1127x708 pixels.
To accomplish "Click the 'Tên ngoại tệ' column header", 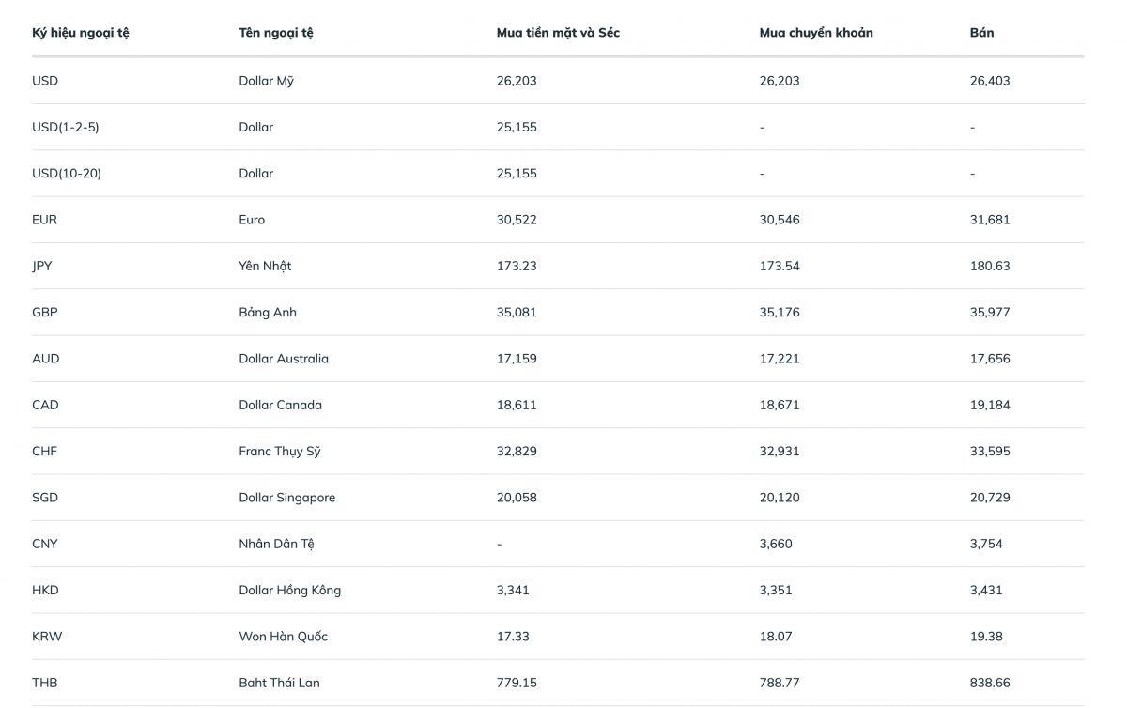I will click(276, 33).
